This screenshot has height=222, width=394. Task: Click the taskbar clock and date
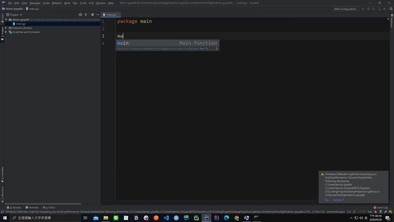click(x=375, y=218)
